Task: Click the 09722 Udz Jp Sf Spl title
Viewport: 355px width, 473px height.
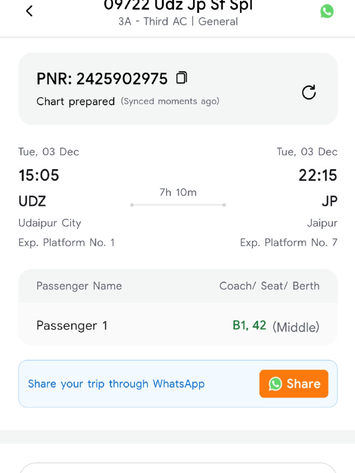Action: [x=178, y=6]
